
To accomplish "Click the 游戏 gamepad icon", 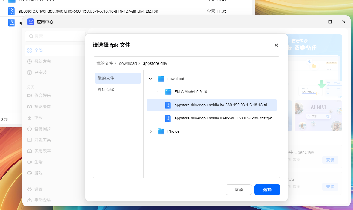I will (x=30, y=173).
